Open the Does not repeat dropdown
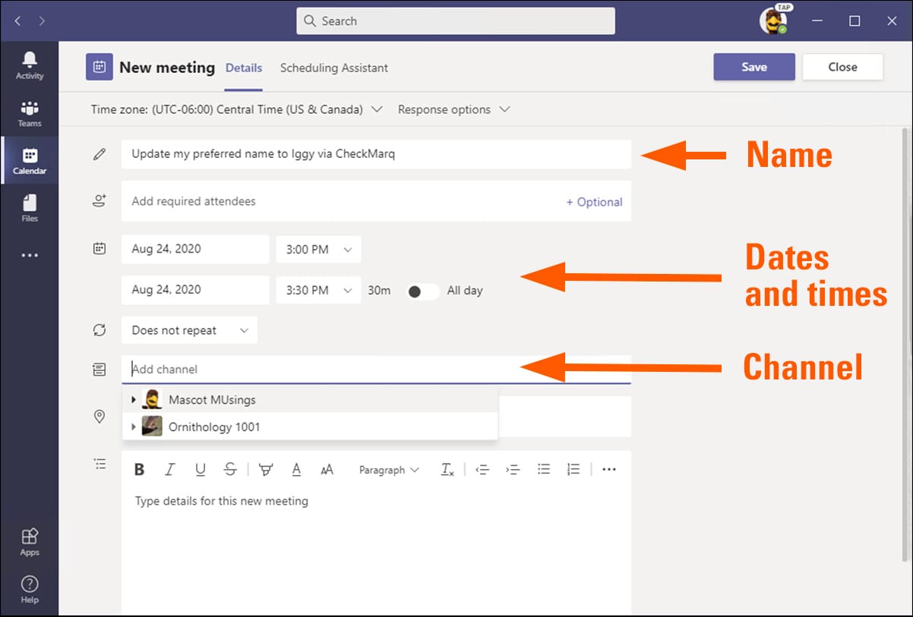This screenshot has height=617, width=913. pyautogui.click(x=189, y=330)
